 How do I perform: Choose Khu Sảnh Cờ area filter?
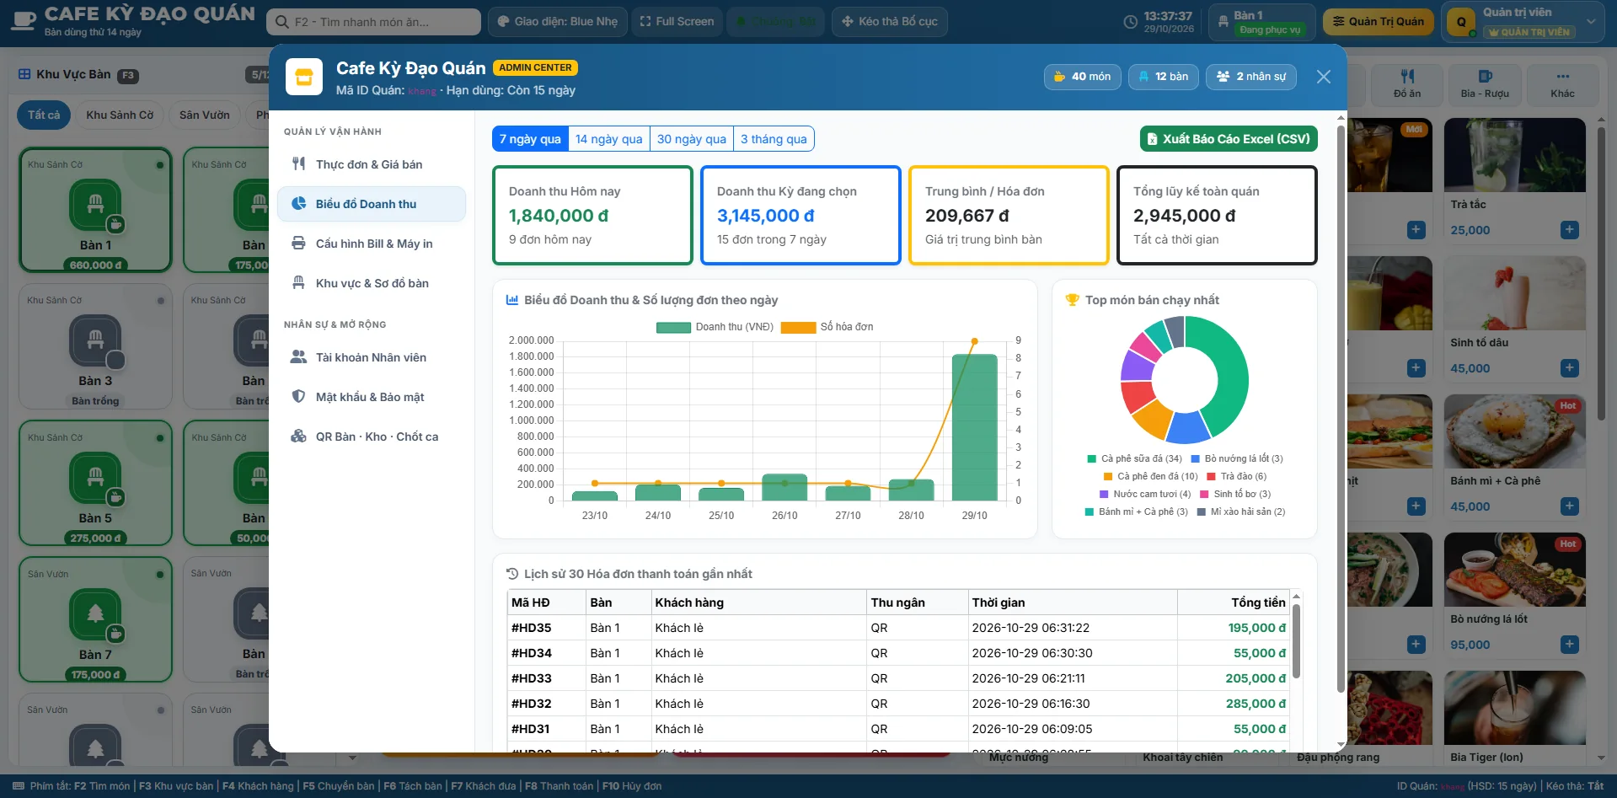click(x=120, y=115)
